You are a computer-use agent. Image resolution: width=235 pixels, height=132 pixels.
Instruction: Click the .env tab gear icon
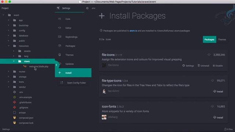click(x=87, y=8)
